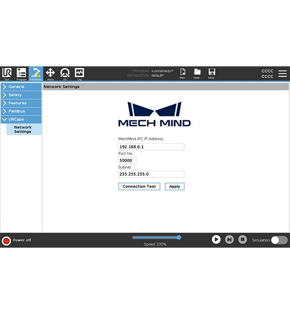Expand the Features section
The height and width of the screenshot is (314, 290).
coord(21,103)
